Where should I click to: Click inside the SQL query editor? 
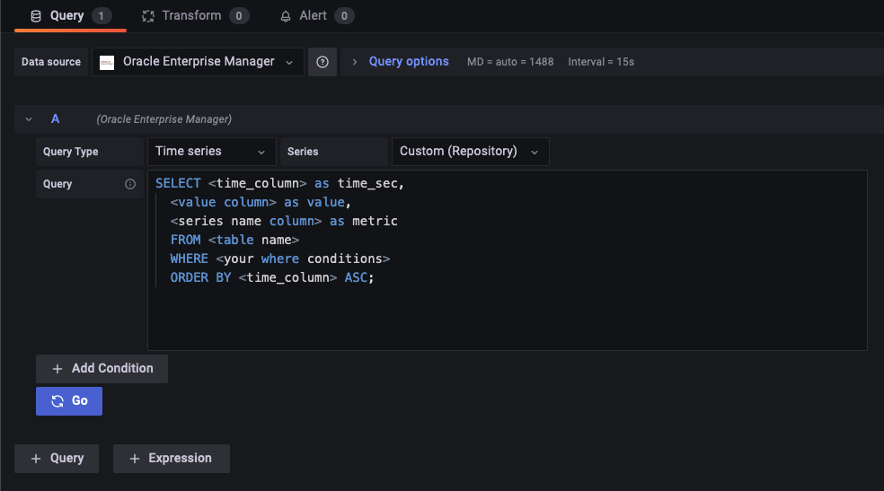pos(508,260)
